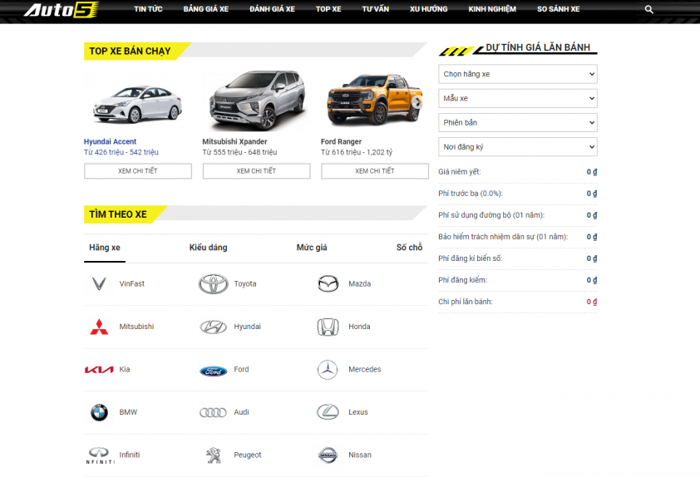Image resolution: width=700 pixels, height=477 pixels.
Task: Click the 'Chi phí lăn bánh:' label
Action: pos(466,302)
